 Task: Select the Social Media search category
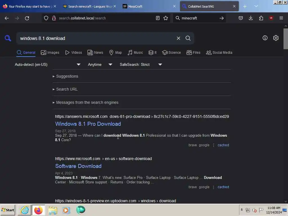[219, 53]
